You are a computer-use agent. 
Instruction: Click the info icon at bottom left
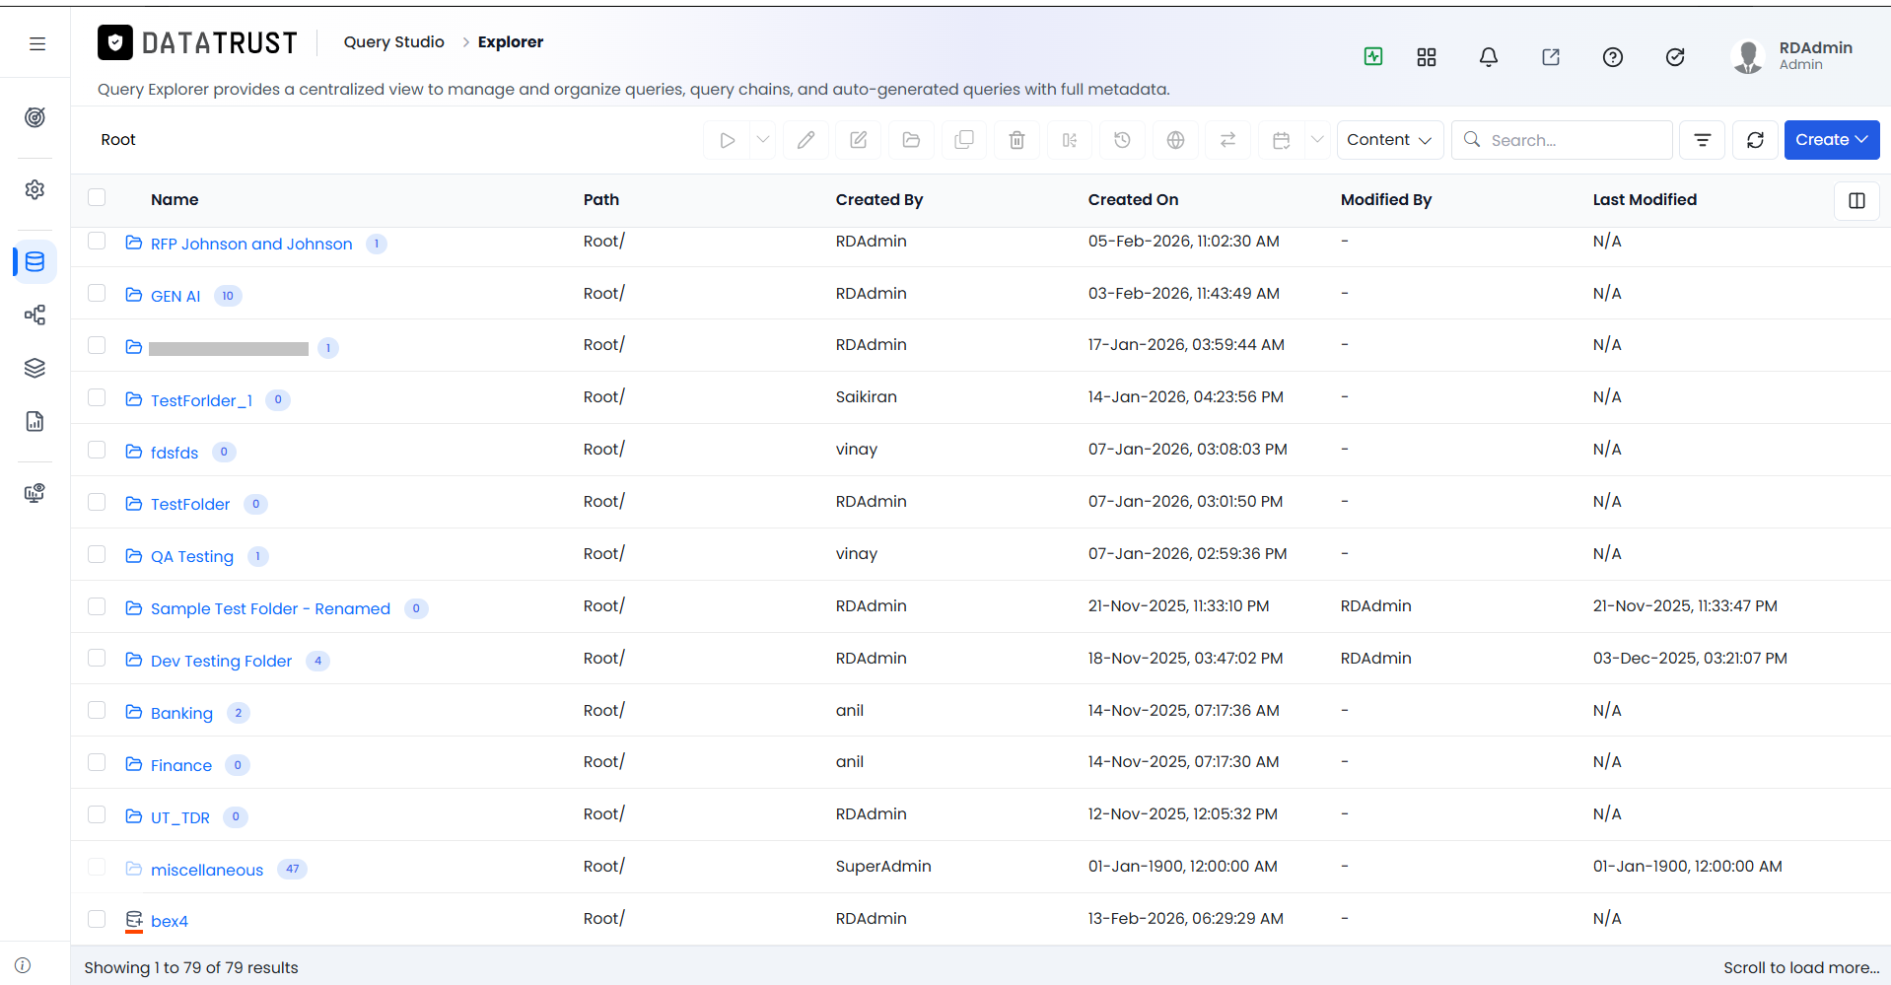[x=24, y=965]
